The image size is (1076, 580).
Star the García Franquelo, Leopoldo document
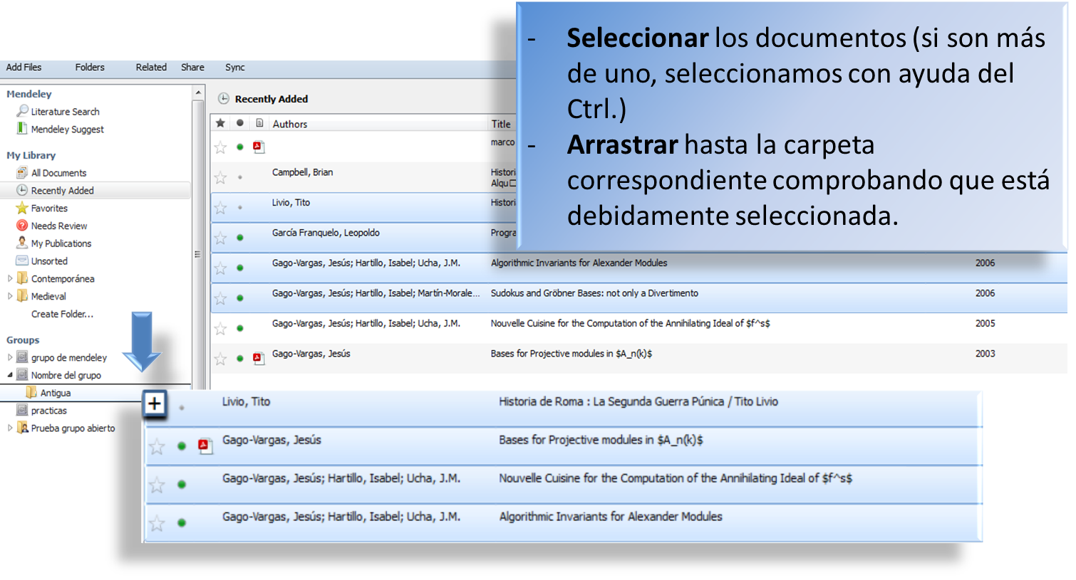pos(221,238)
